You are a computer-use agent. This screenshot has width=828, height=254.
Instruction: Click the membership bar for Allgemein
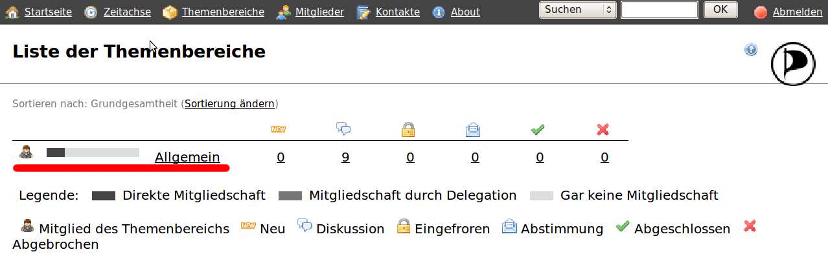(x=93, y=153)
